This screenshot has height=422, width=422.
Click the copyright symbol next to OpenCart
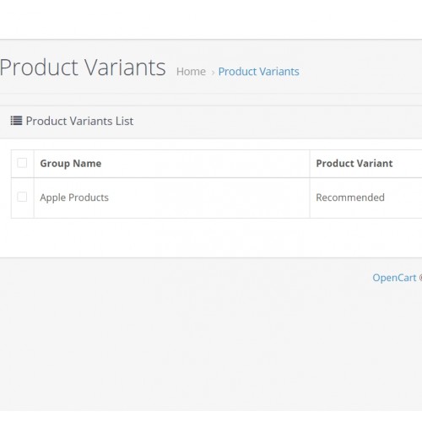420,278
